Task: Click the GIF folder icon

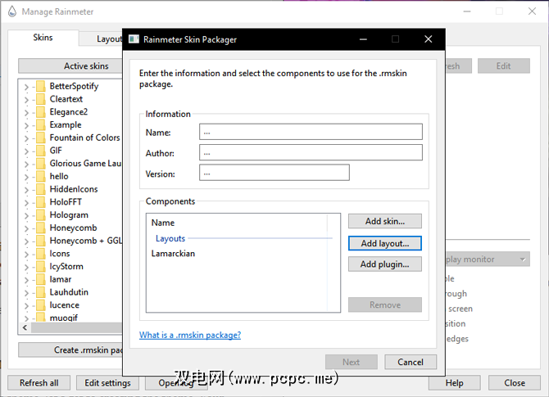Action: [x=41, y=151]
